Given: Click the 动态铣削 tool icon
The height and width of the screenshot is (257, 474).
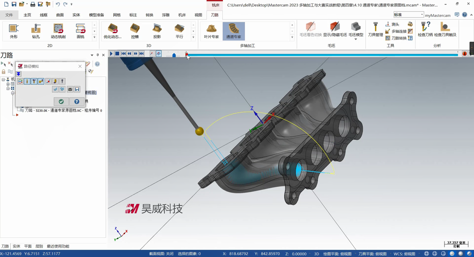Looking at the screenshot, I should coord(58,31).
